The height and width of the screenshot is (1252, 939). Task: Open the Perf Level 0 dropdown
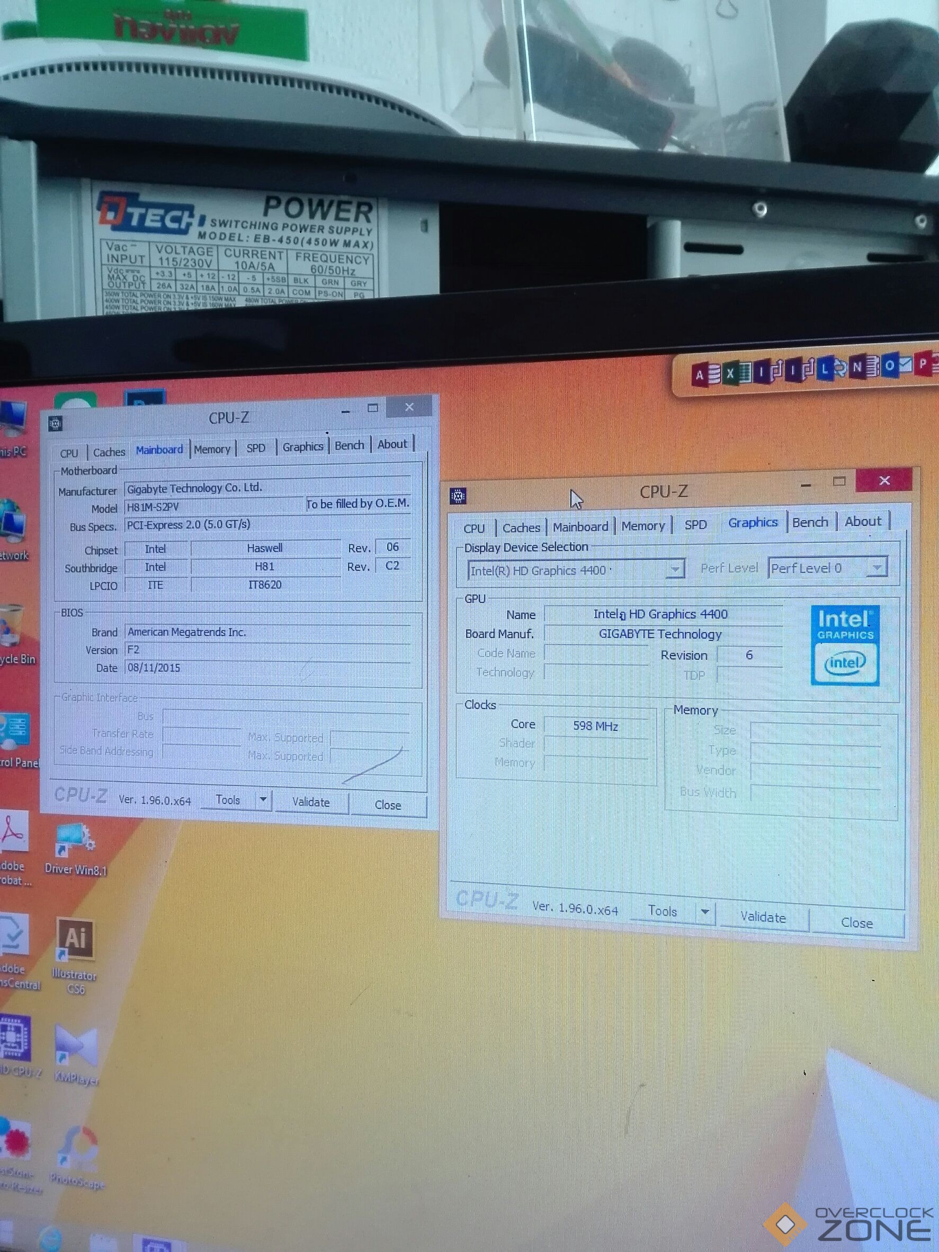[x=827, y=568]
